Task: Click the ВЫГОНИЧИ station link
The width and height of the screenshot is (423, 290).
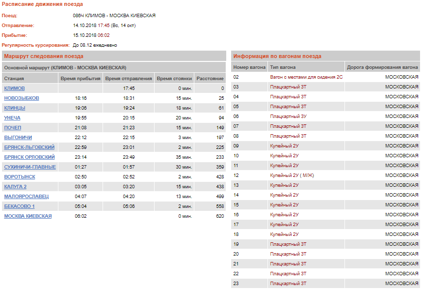Action: point(18,138)
